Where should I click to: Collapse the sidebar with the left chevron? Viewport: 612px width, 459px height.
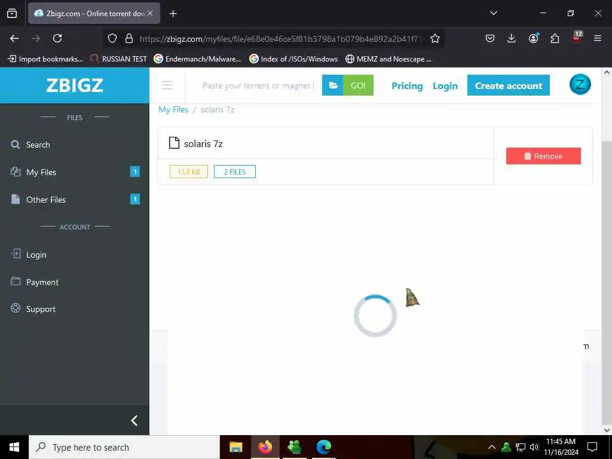click(134, 420)
